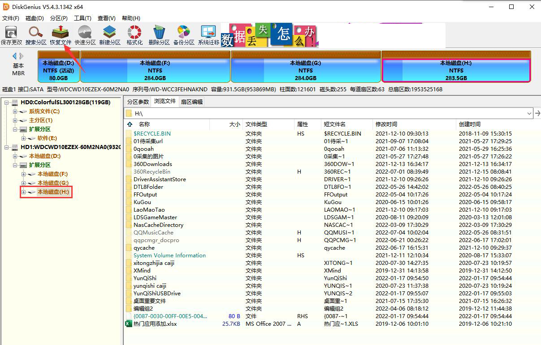Create partition via 新建分区 icon
The height and width of the screenshot is (345, 541).
(110, 35)
